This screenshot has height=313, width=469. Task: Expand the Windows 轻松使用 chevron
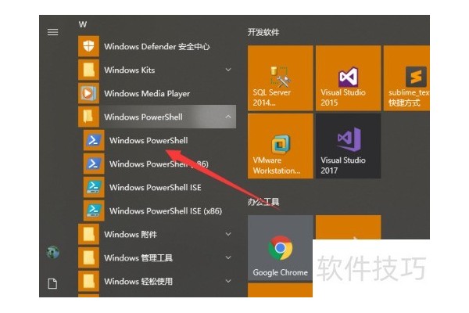click(228, 281)
